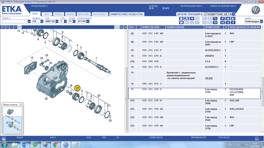Open Google Chrome from the taskbar

point(55,145)
